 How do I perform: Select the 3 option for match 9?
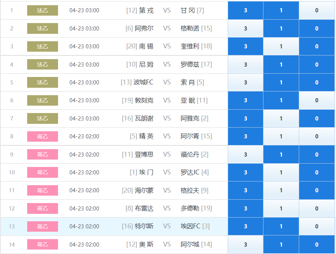pos(246,154)
